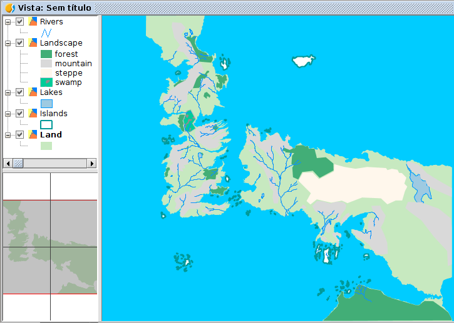
Task: Collapse the Rivers layer tree node
Action: (x=8, y=22)
